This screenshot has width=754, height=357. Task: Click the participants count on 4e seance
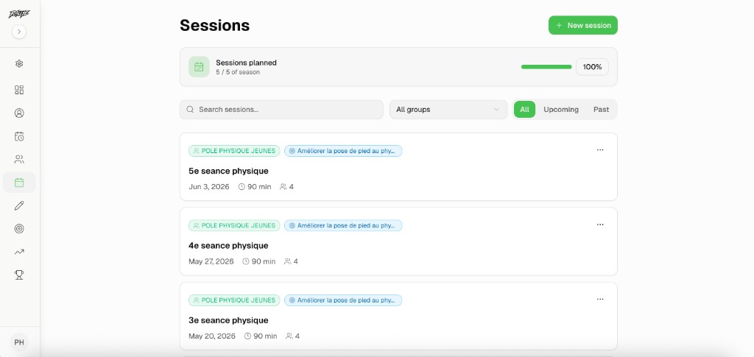coord(291,261)
